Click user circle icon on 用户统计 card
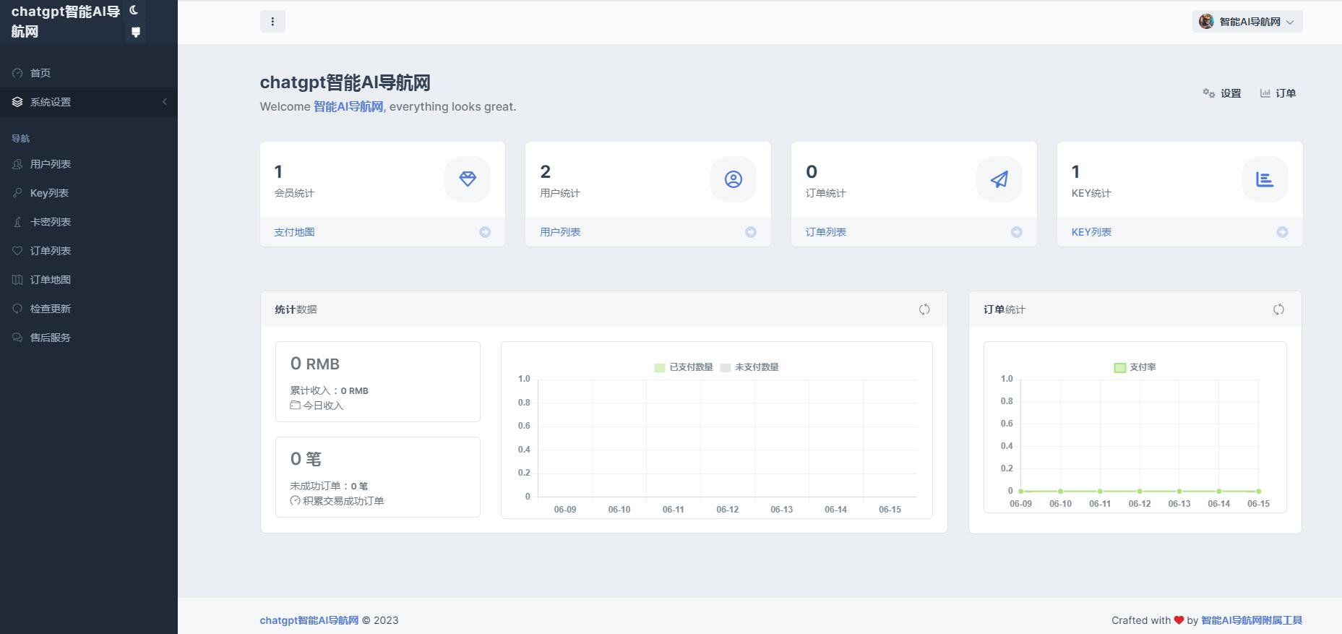 click(734, 179)
